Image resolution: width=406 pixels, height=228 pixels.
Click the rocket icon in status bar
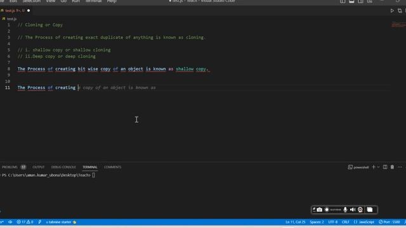click(x=39, y=222)
